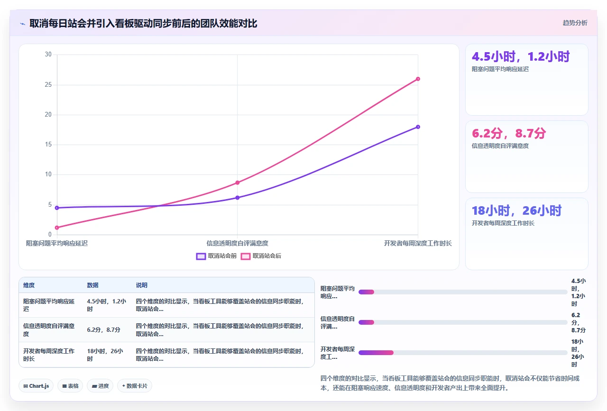Select the 表格 tag chip
The height and width of the screenshot is (411, 607).
coord(70,386)
